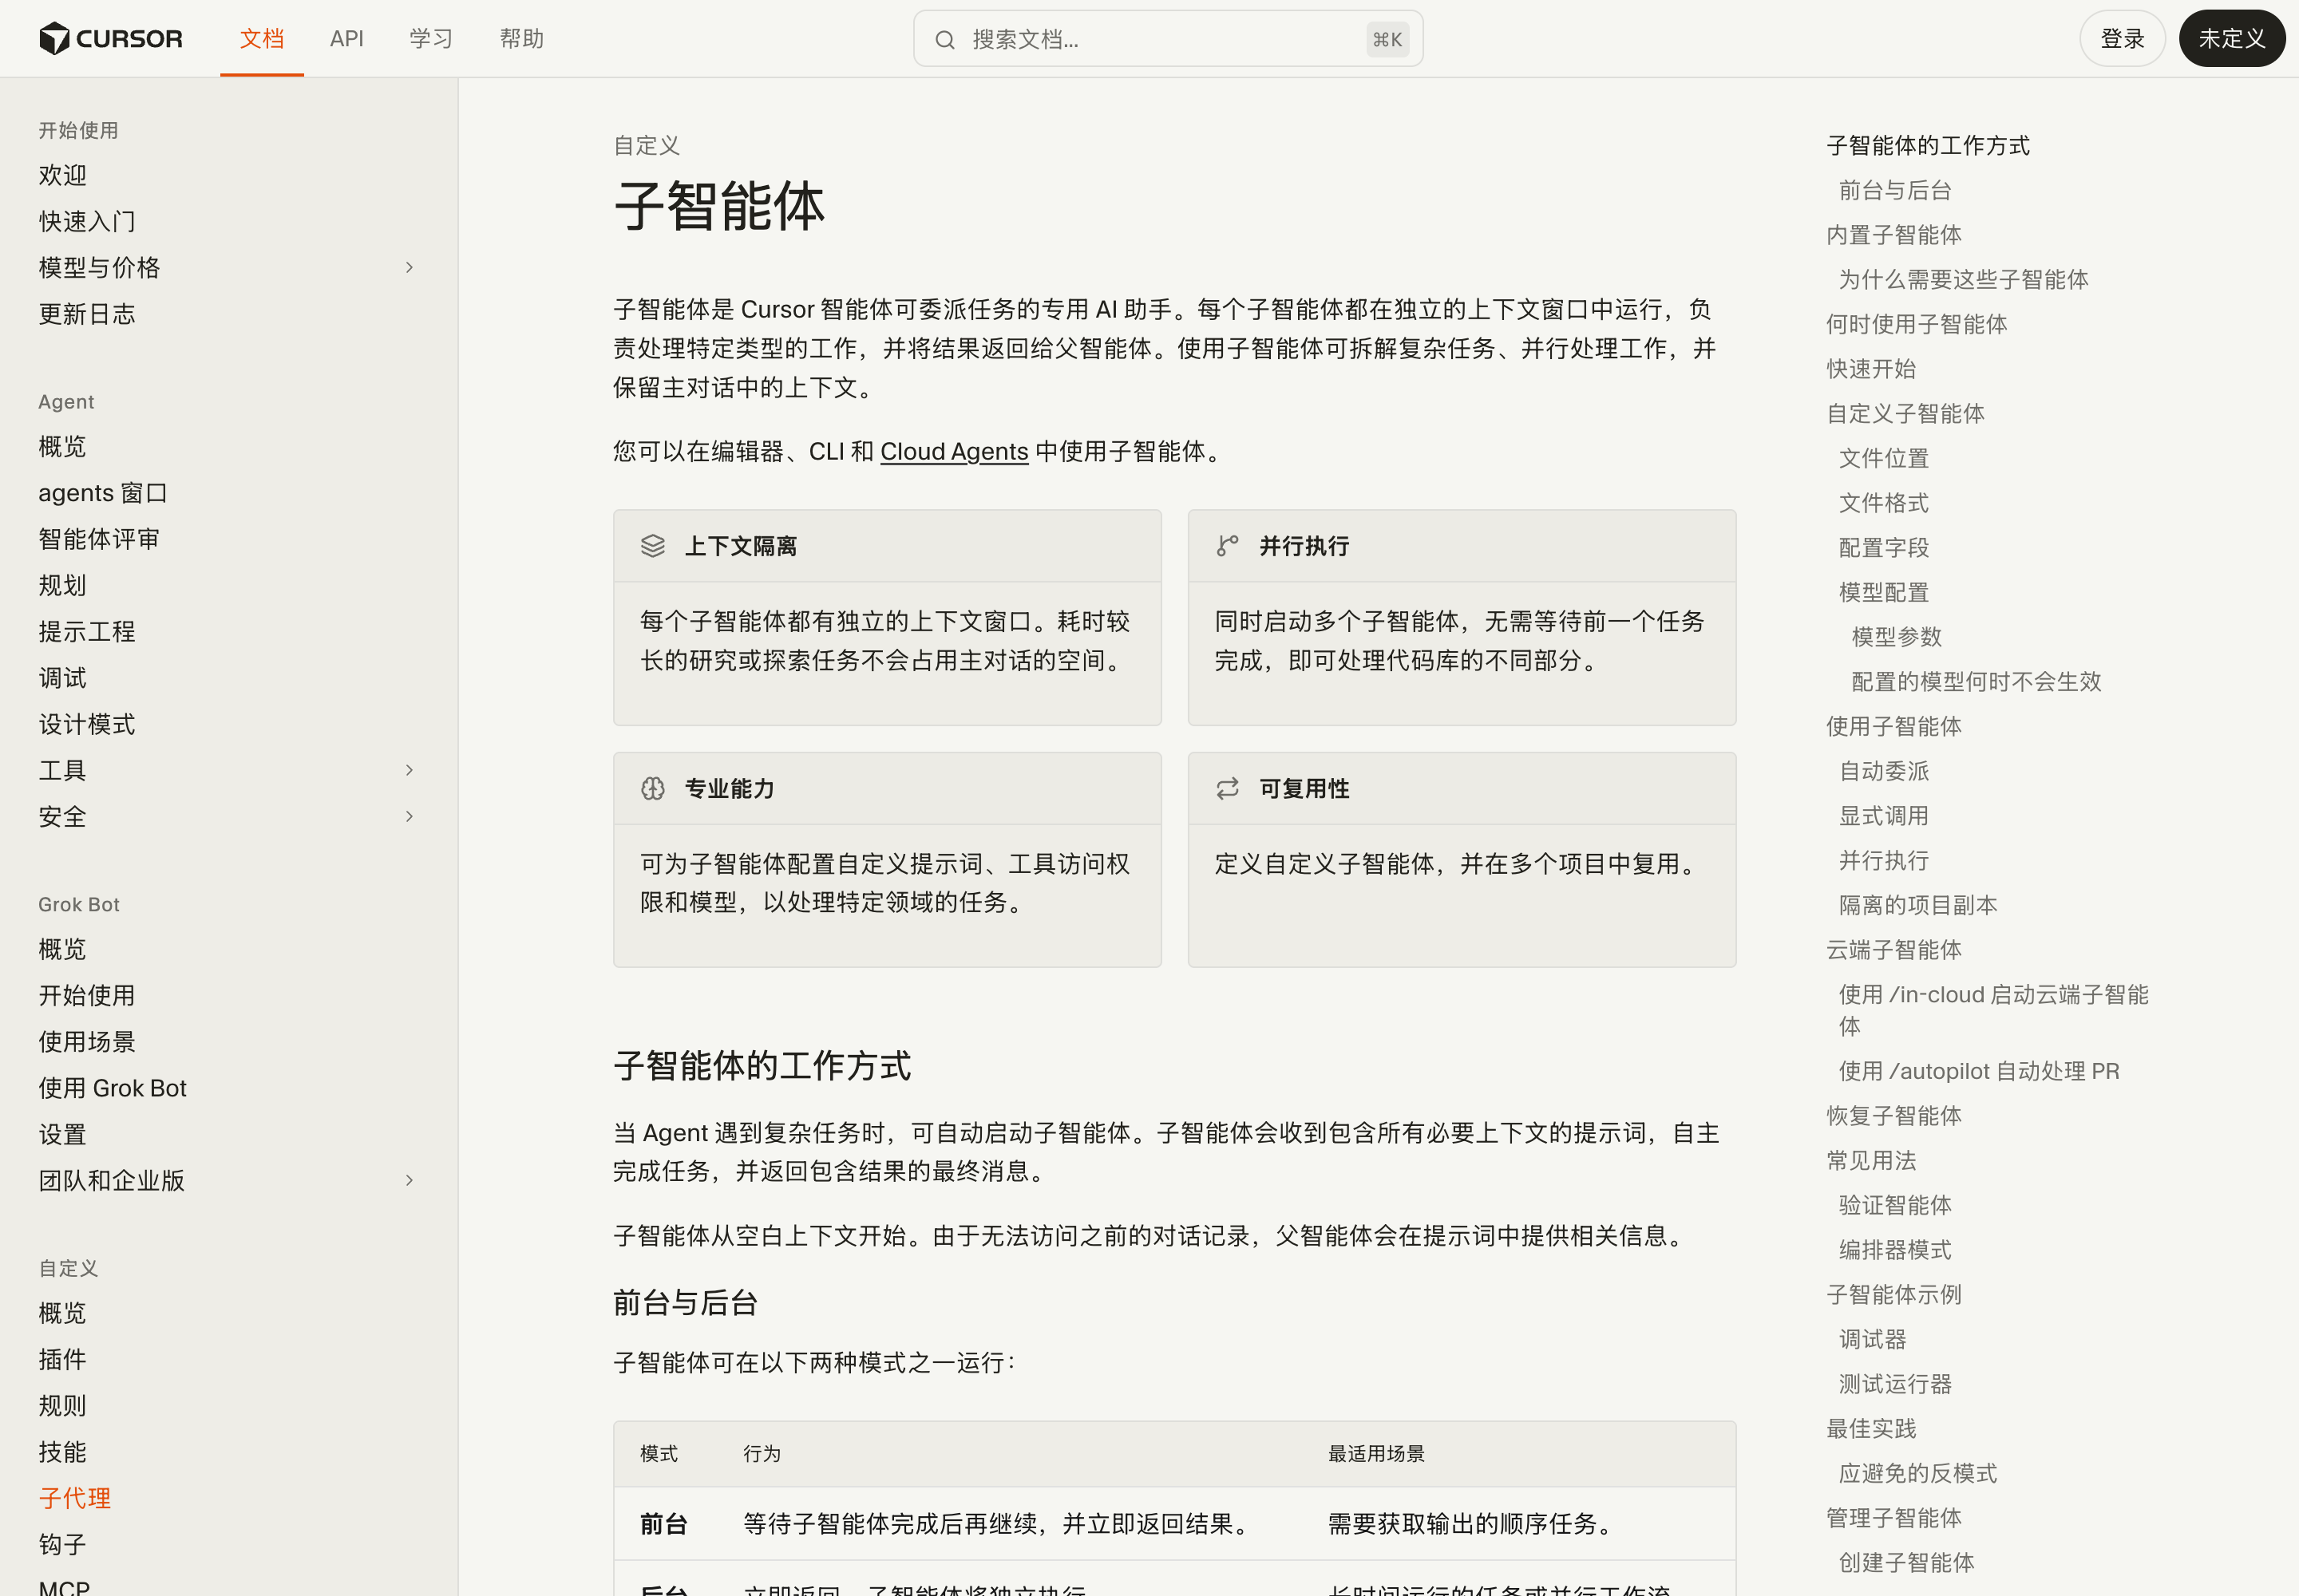
Task: Jump to 应避免的反模式 in table of contents
Action: click(1918, 1474)
